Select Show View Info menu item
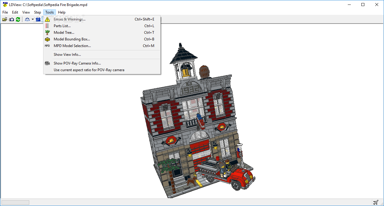Viewport: 384px width, 206px height. click(x=102, y=55)
